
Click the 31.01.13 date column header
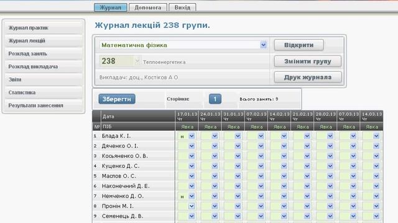[x=233, y=116]
